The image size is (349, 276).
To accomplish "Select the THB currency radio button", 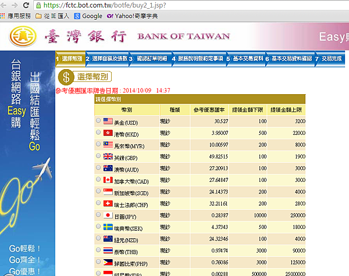I will click(98, 250).
